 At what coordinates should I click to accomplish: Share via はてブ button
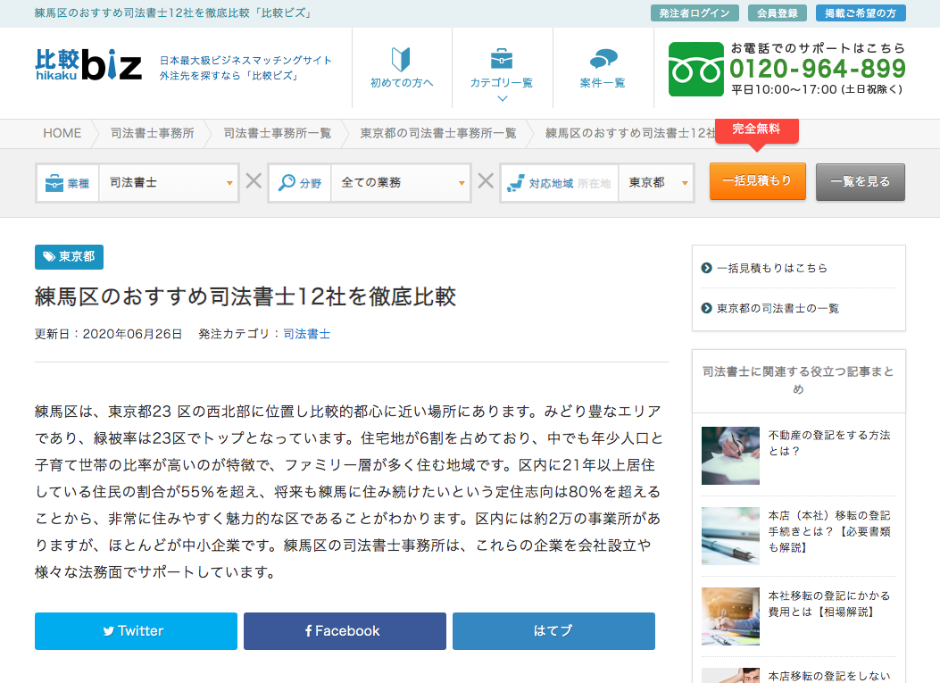pos(553,631)
